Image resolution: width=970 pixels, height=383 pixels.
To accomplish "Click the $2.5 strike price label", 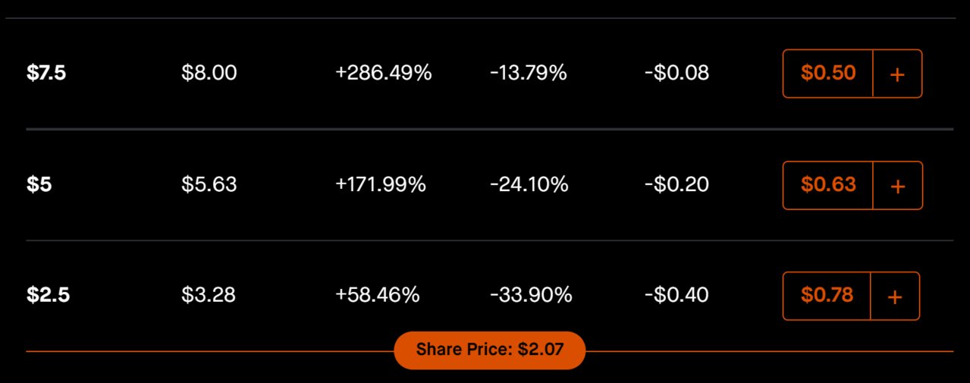I will coord(49,296).
